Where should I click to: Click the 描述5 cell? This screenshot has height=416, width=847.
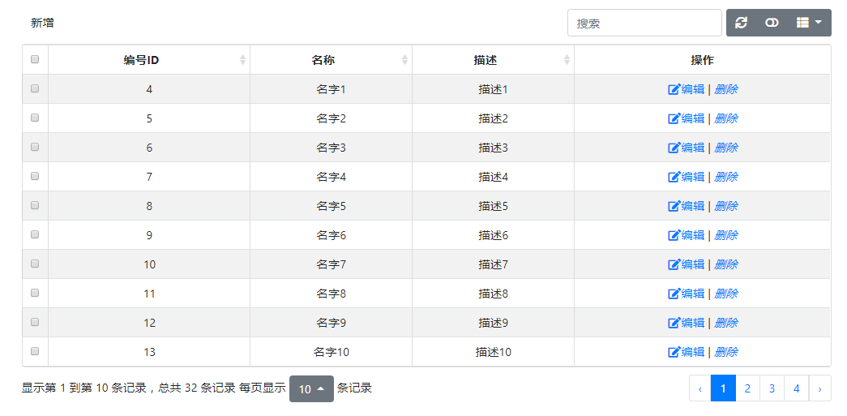[493, 206]
